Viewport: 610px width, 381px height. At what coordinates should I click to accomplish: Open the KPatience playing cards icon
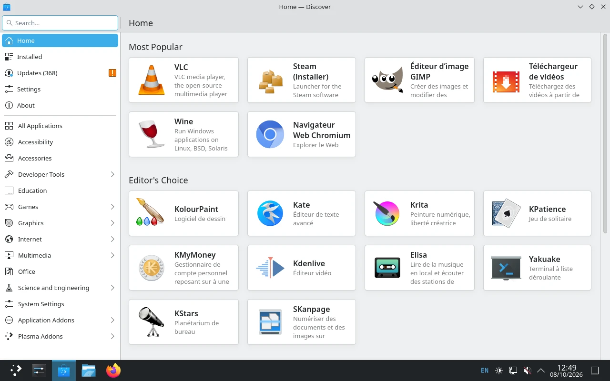click(506, 213)
